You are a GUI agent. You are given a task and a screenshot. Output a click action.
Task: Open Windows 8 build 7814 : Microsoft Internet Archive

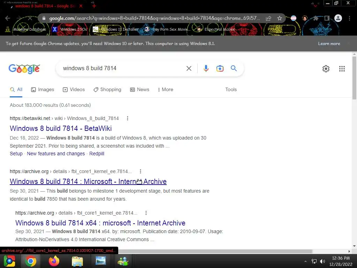click(88, 181)
